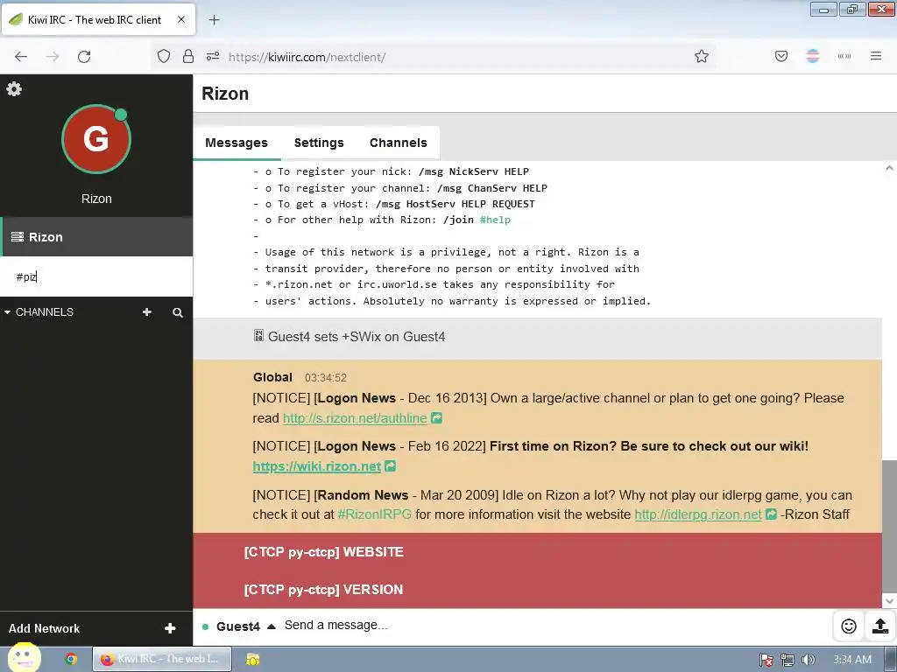Click the network tray icon
The image size is (897, 672).
[x=788, y=660]
